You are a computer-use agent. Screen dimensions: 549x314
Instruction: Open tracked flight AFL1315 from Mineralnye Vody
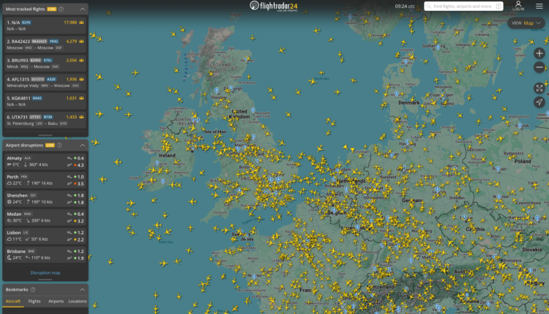click(x=45, y=82)
